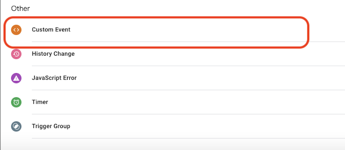The height and width of the screenshot is (150, 345).
Task: Choose the "History Change" trigger text
Action: coord(53,54)
